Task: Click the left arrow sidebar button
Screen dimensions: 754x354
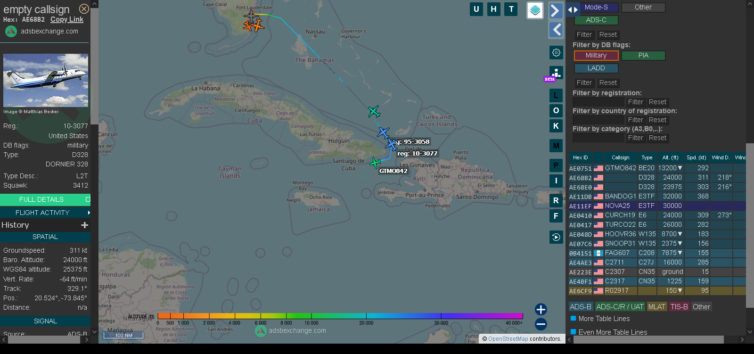Action: point(556,30)
